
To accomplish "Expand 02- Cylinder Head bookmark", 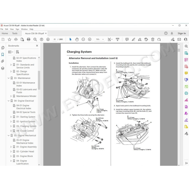I will (x=11, y=151).
